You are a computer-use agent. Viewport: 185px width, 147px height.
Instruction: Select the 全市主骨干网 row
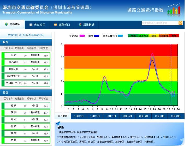[26, 76]
